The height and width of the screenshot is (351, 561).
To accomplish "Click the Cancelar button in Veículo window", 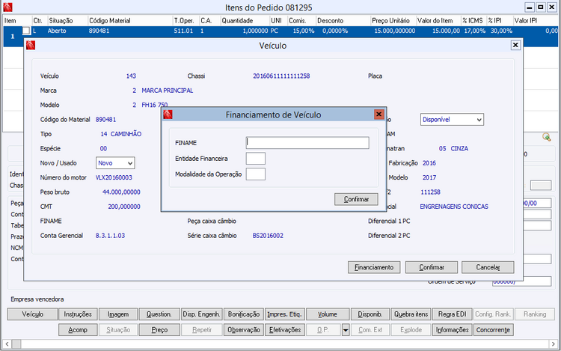I will pyautogui.click(x=488, y=267).
